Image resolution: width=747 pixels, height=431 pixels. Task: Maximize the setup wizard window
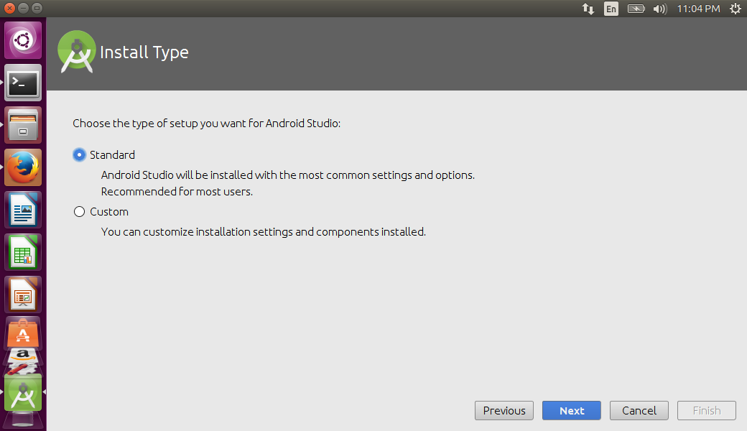point(37,8)
